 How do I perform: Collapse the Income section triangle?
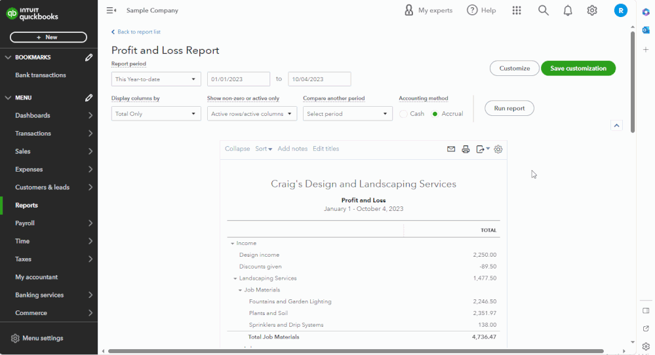pos(233,244)
